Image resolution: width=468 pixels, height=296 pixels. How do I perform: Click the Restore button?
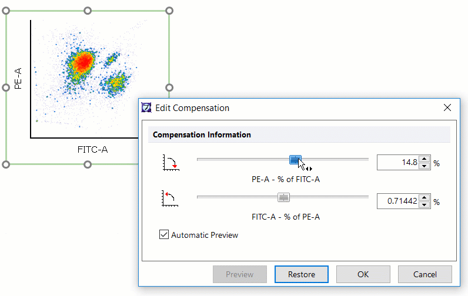point(301,274)
